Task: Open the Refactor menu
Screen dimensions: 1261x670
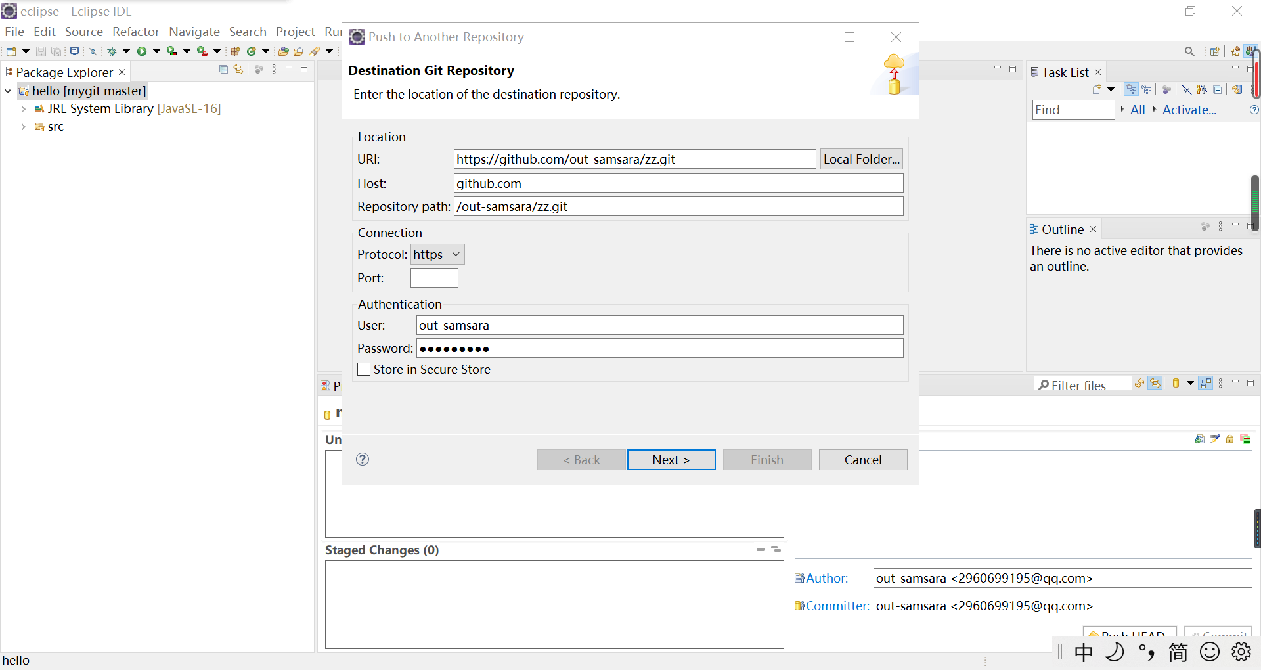Action: click(136, 32)
